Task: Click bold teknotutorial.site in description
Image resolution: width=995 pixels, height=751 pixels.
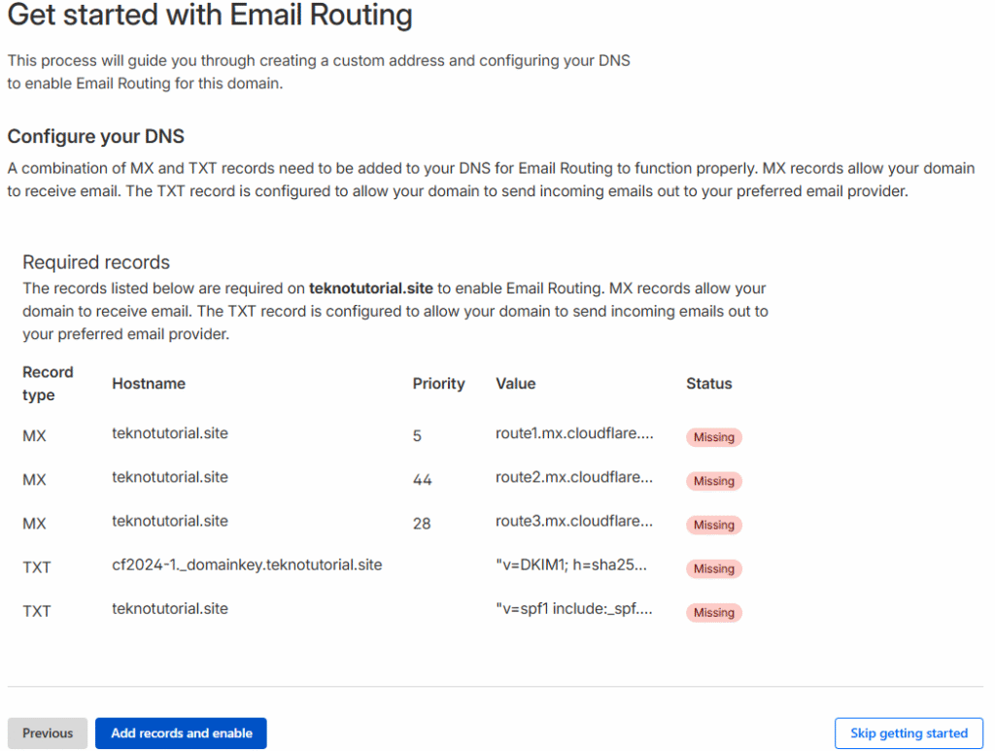Action: [370, 288]
